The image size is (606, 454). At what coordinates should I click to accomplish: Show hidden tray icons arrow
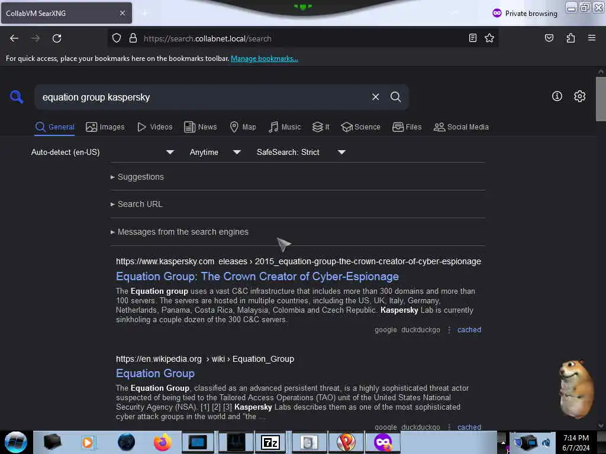(x=503, y=442)
